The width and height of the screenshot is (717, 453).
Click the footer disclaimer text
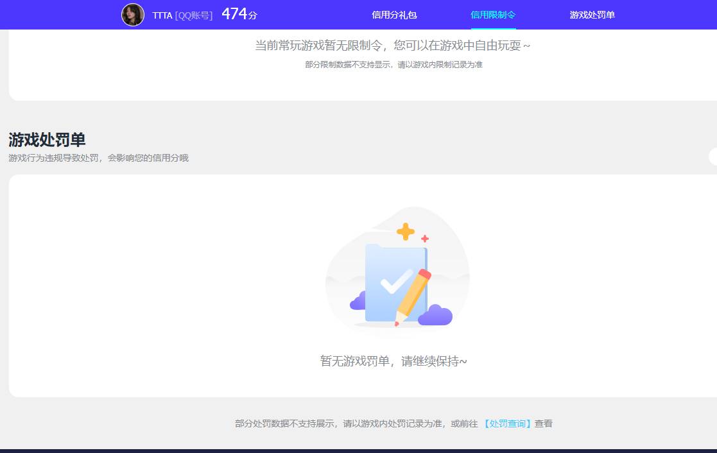coord(393,423)
